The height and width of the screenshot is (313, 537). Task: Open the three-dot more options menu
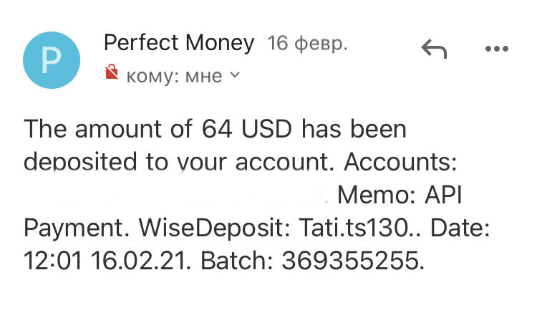tap(495, 49)
